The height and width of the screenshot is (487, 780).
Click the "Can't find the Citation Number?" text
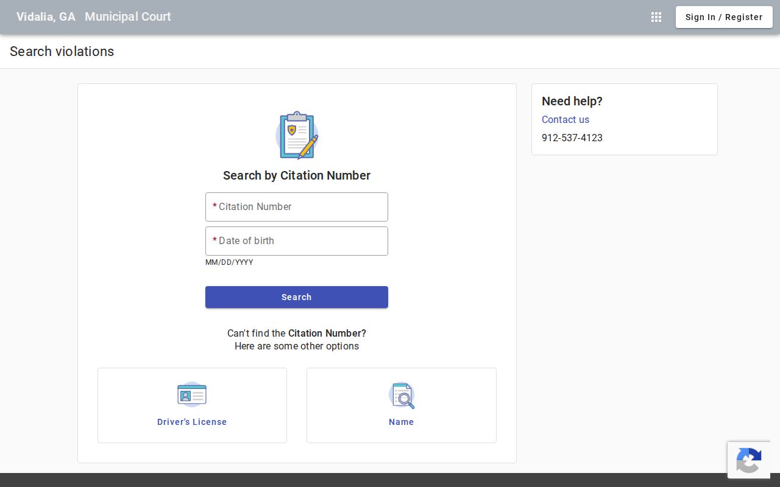[297, 333]
